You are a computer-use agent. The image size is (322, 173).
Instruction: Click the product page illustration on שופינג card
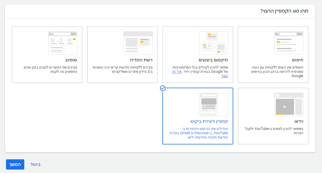63,43
